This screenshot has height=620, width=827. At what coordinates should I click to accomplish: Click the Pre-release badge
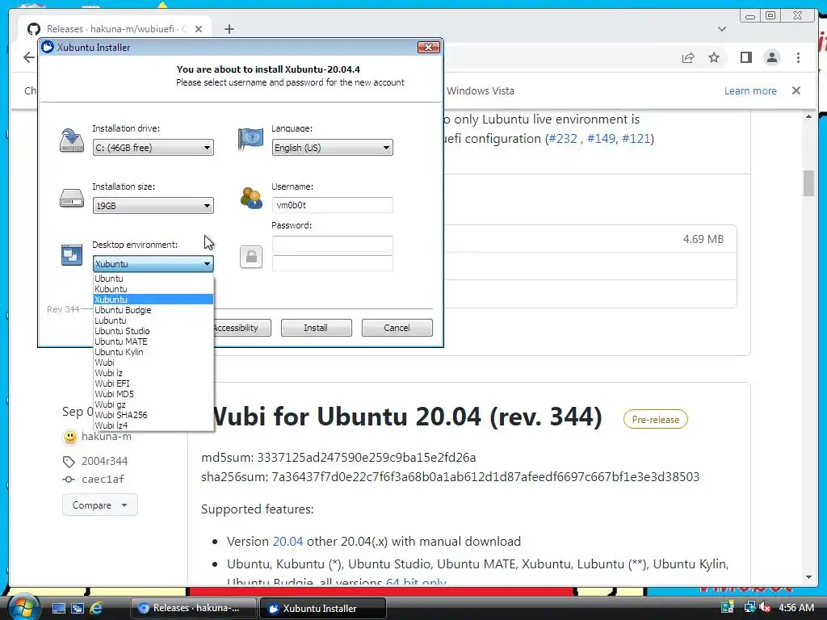tap(655, 420)
